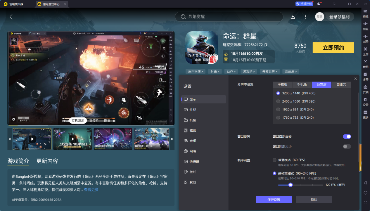
Task: Expand the 高画质 tag
Action: 291,71
